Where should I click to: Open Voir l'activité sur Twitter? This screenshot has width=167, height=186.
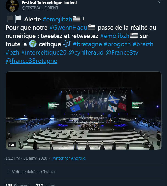[34, 172]
